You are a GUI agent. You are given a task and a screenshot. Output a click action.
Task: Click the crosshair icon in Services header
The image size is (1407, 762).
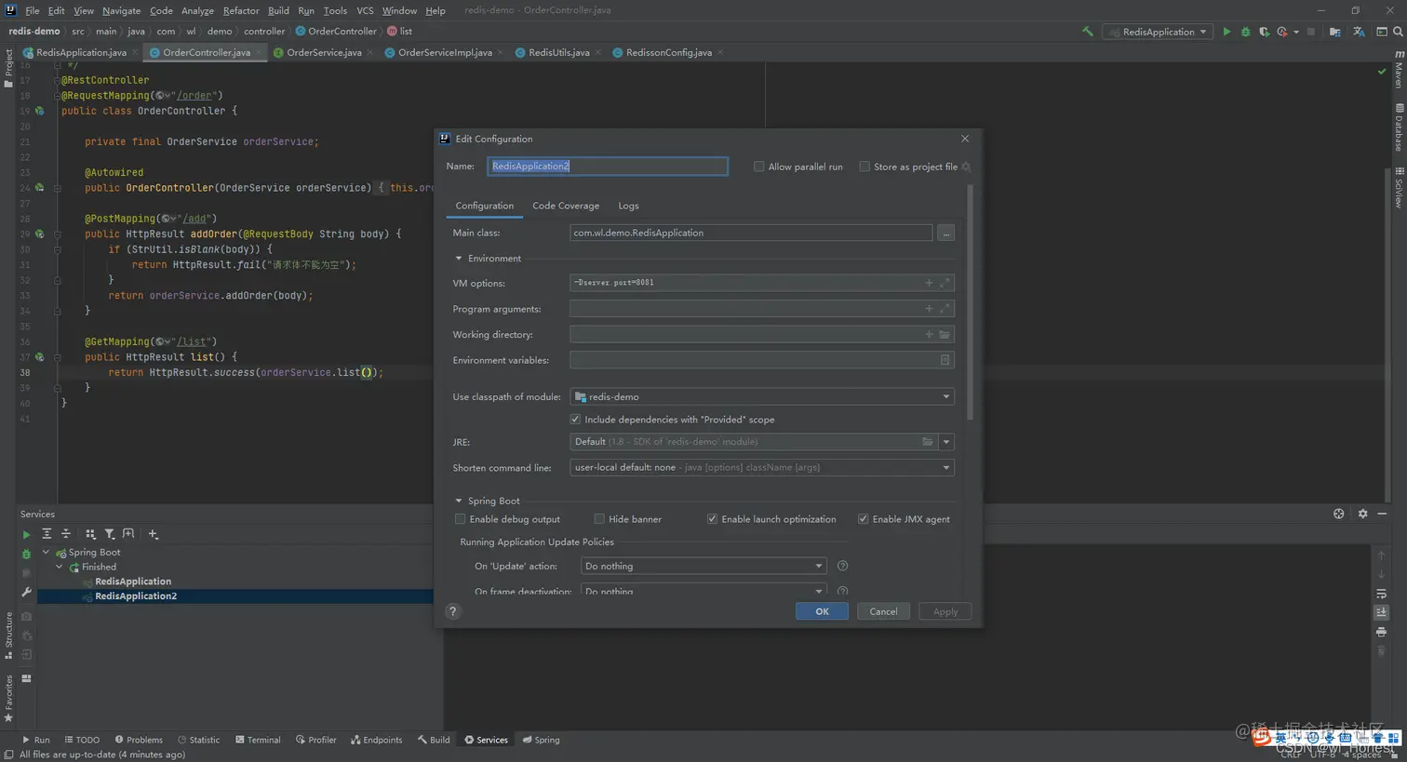tap(1338, 514)
